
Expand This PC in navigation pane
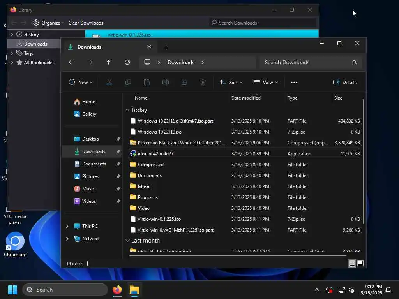coord(67,226)
